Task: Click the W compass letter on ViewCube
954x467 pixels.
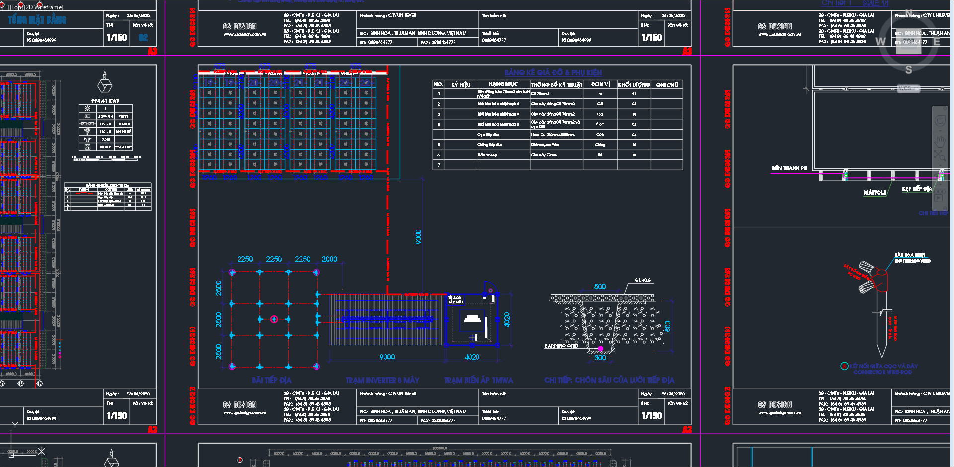Action: [880, 42]
